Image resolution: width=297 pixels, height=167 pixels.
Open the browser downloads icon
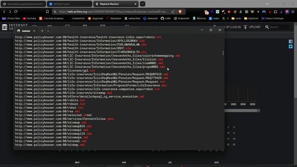click(281, 12)
